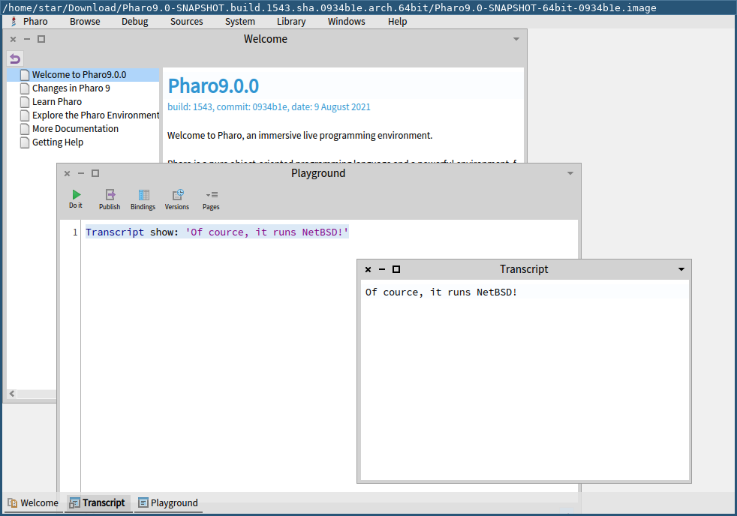The height and width of the screenshot is (516, 737).
Task: Click the Pharo lighthouse logo icon
Action: 14,22
